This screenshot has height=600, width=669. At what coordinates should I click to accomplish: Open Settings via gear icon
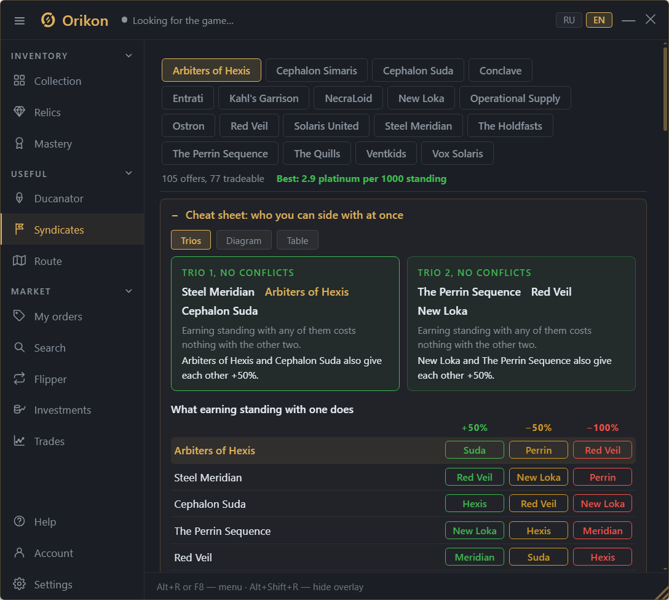(x=19, y=584)
